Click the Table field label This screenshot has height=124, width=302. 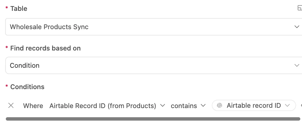(x=18, y=8)
